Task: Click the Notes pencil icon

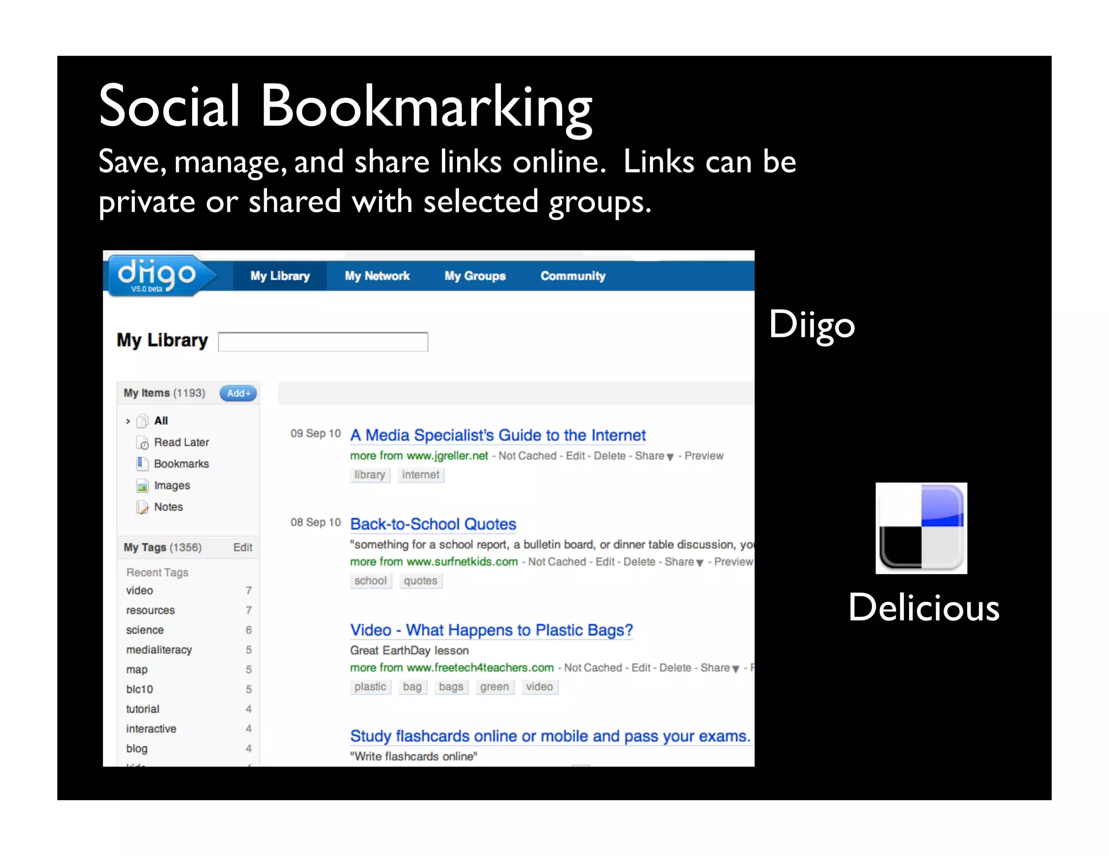Action: click(x=142, y=507)
